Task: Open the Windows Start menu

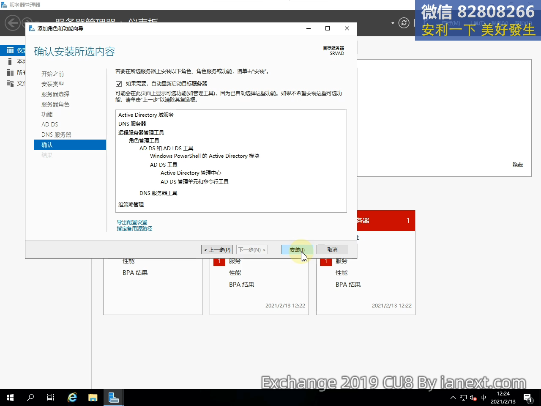Action: (10, 398)
